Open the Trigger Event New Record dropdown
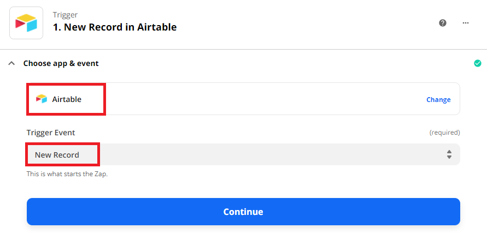 (x=243, y=154)
